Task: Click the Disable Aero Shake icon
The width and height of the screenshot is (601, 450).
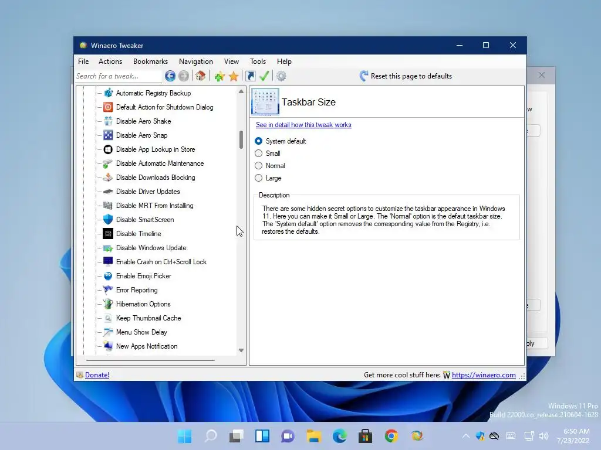Action: [108, 121]
